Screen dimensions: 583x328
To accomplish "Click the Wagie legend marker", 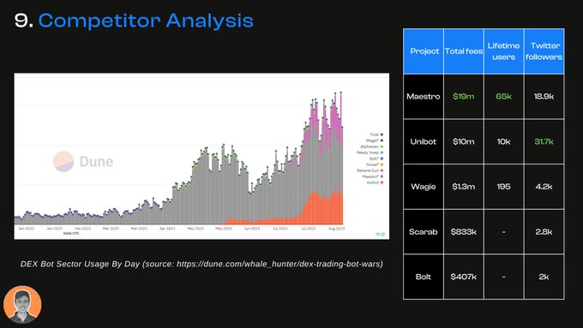I will coord(382,140).
